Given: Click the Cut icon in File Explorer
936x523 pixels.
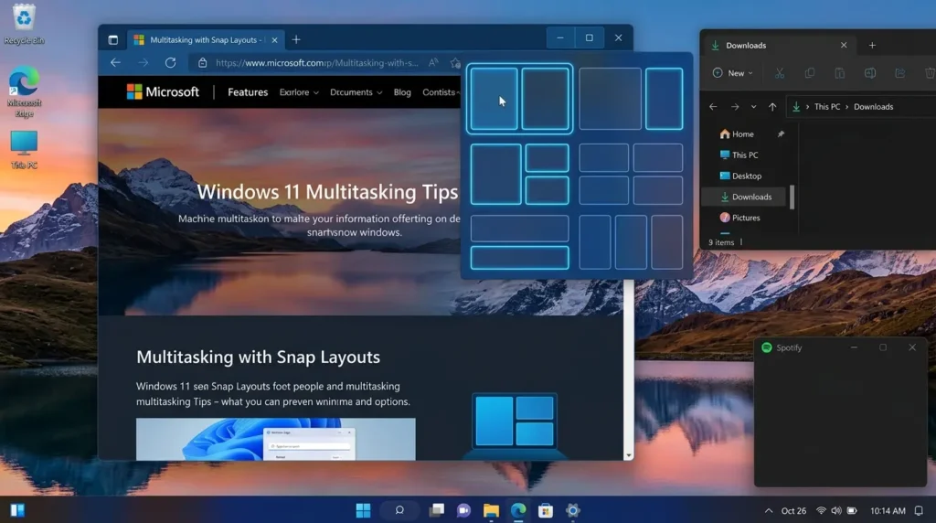Looking at the screenshot, I should coord(780,73).
